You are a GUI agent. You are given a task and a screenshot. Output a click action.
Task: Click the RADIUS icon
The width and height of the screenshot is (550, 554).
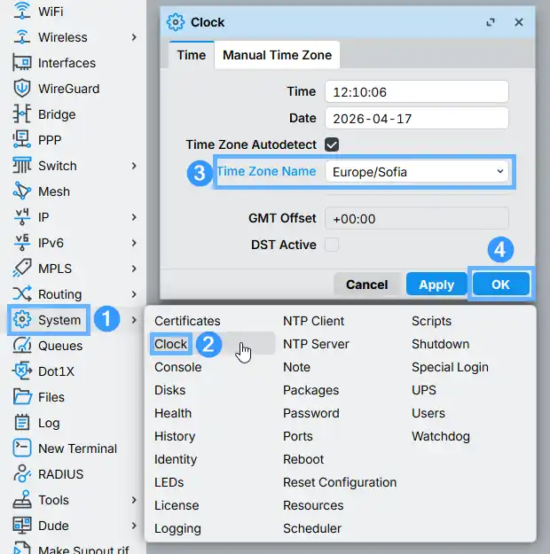(x=22, y=474)
